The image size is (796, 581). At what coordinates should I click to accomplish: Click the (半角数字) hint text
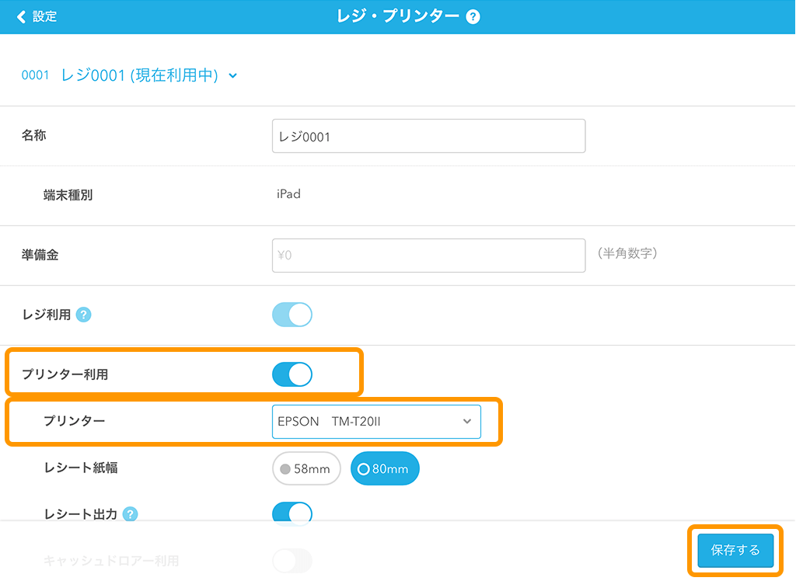tap(627, 253)
